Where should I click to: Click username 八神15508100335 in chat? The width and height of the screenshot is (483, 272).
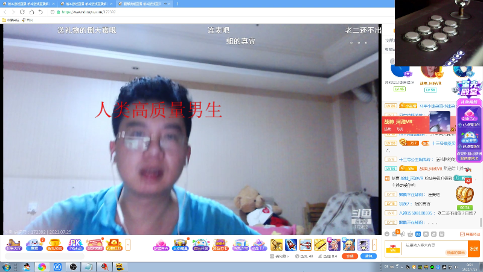pos(415,213)
